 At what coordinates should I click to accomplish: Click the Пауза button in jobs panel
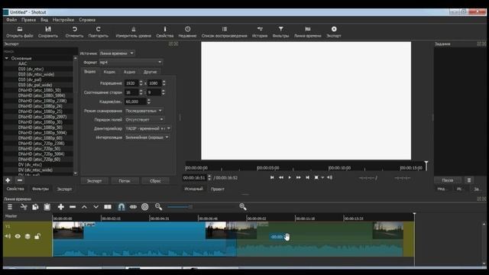(448, 180)
